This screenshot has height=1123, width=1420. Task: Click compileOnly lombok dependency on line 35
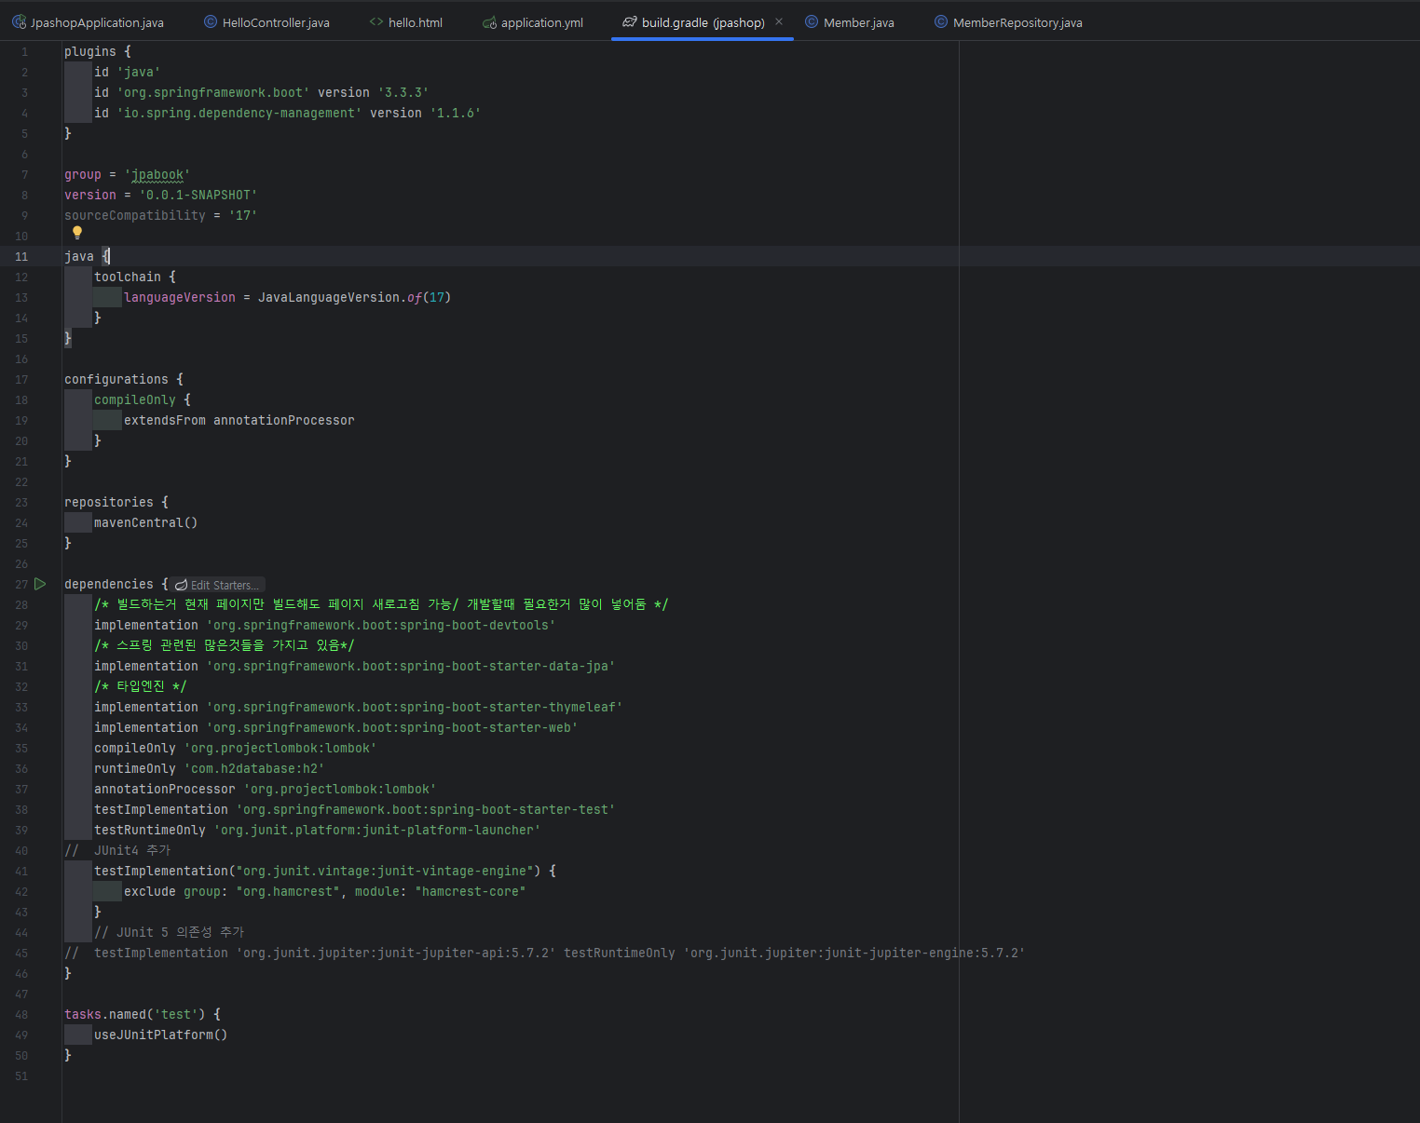click(x=236, y=748)
